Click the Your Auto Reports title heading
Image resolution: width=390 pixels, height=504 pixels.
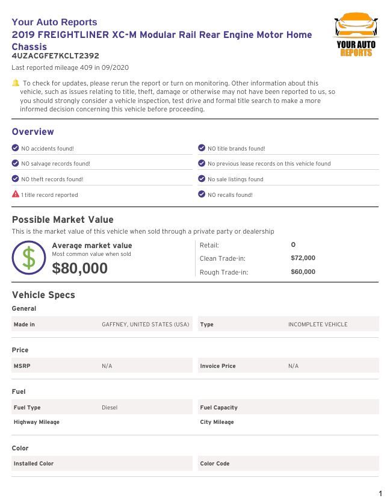tap(54, 22)
